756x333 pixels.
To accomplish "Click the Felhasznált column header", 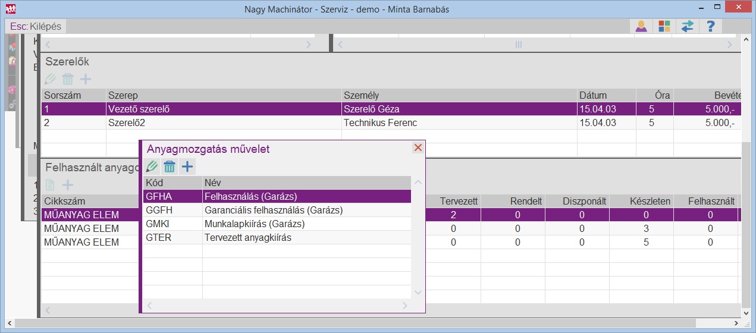I will [x=706, y=201].
